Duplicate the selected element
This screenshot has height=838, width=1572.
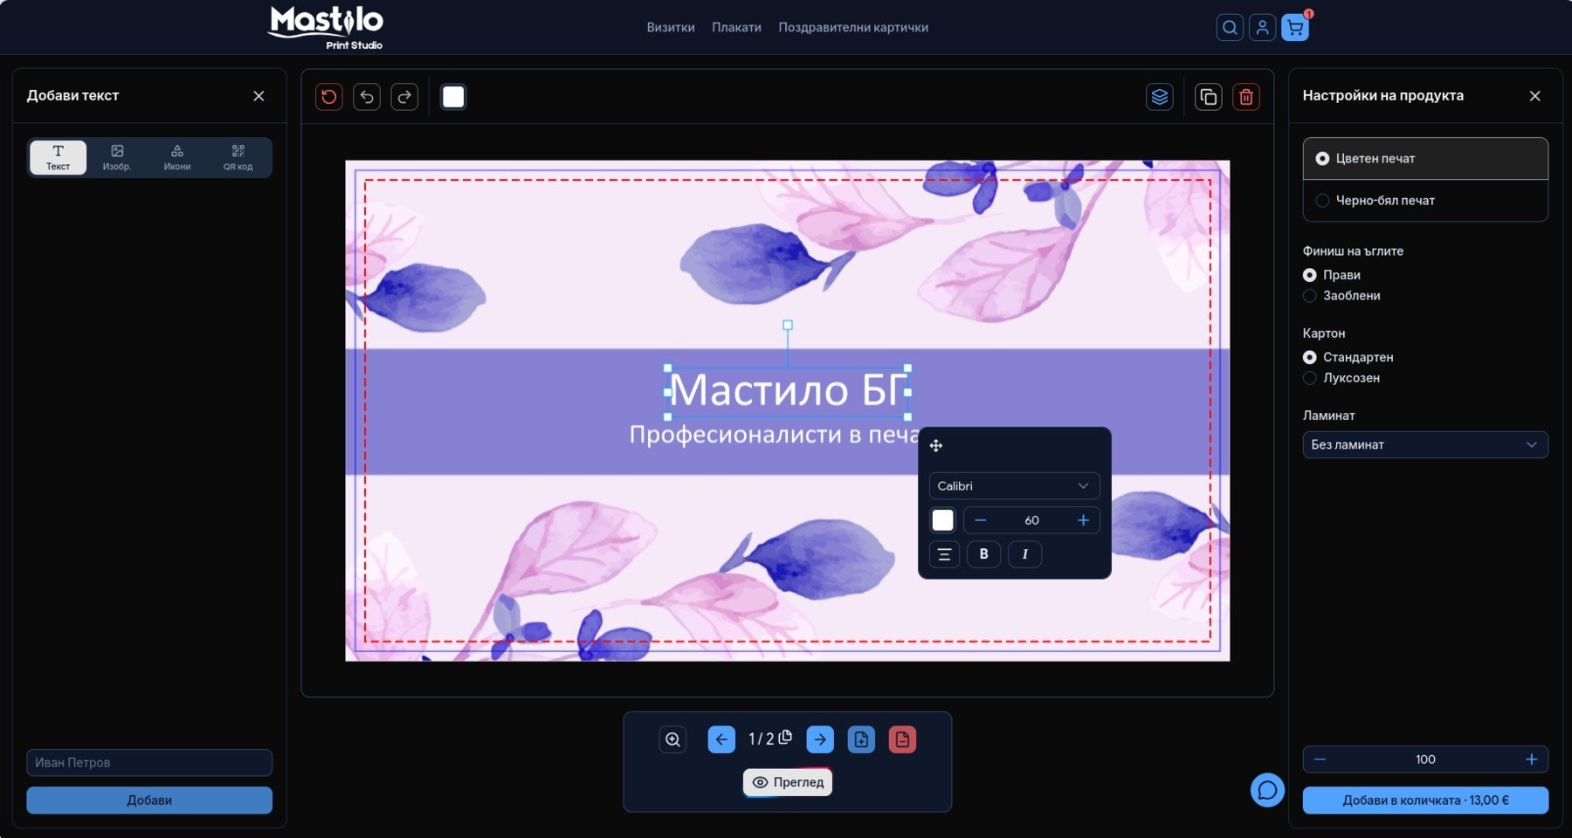pos(1209,97)
